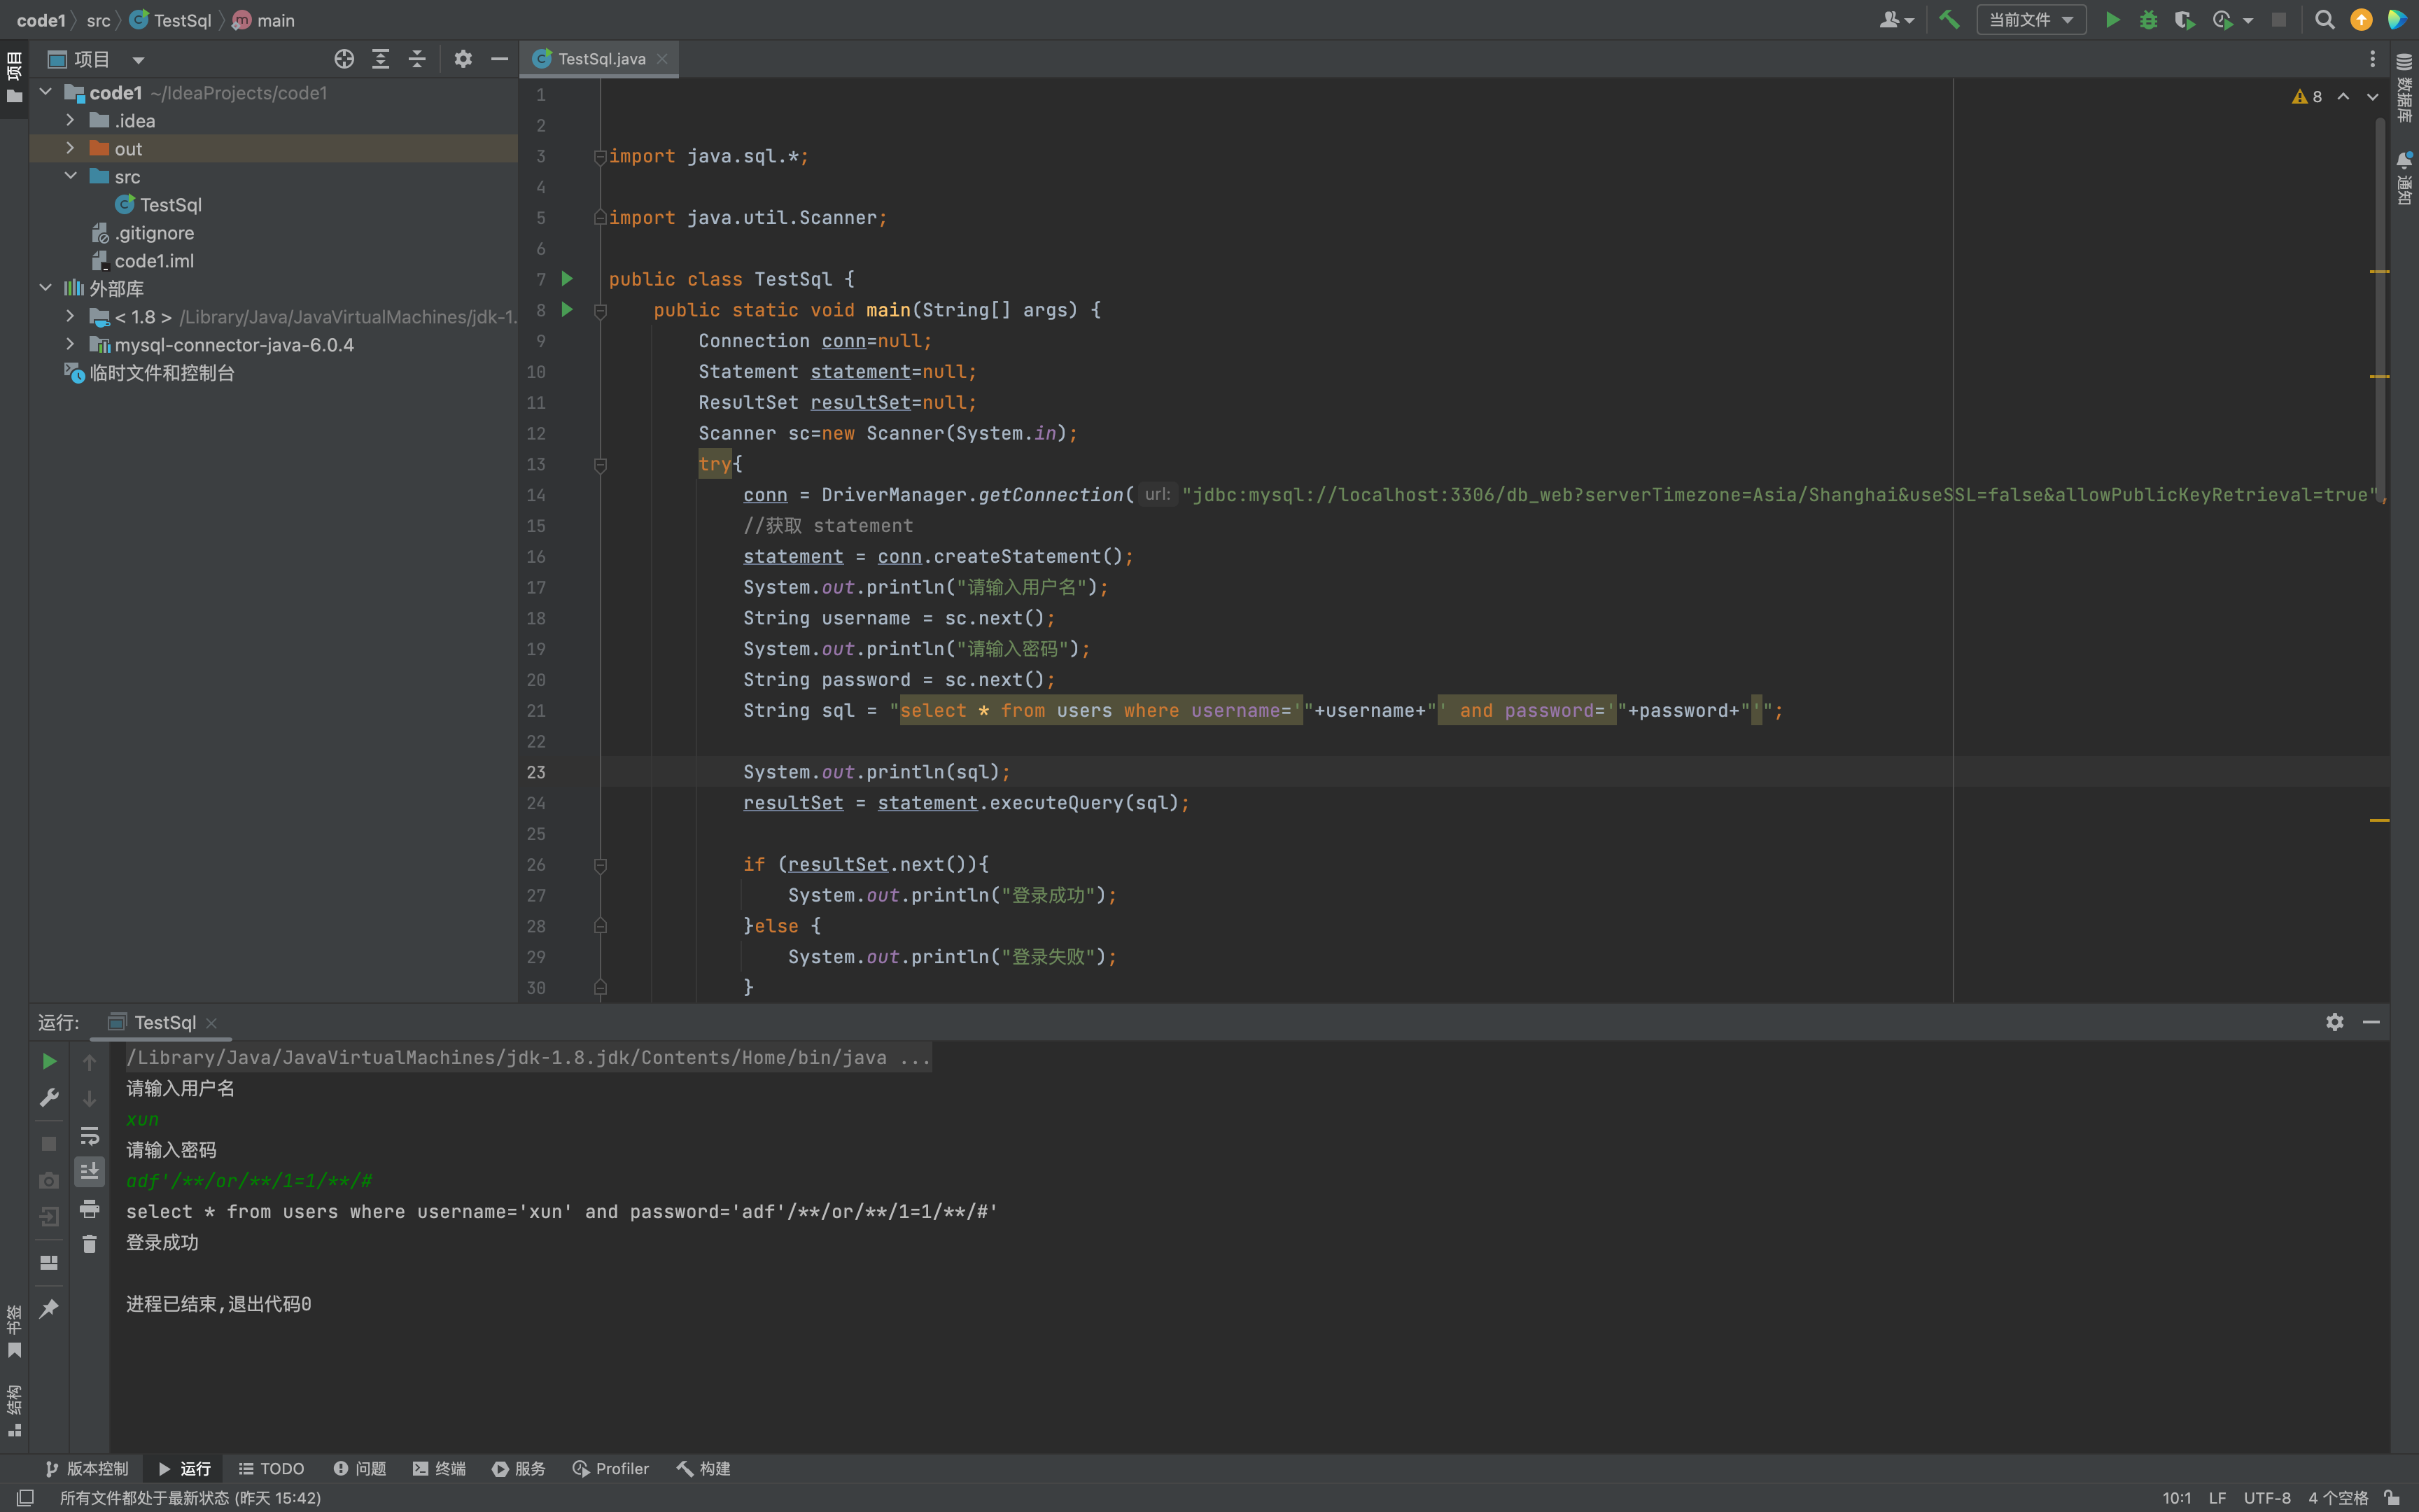Expand the out folder in project tree
The image size is (2419, 1512).
pyautogui.click(x=70, y=148)
